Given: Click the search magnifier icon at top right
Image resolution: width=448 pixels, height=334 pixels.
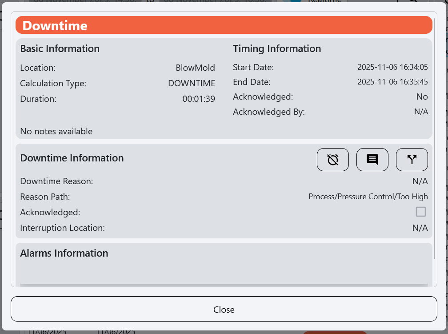Looking at the screenshot, I should coord(413,2).
